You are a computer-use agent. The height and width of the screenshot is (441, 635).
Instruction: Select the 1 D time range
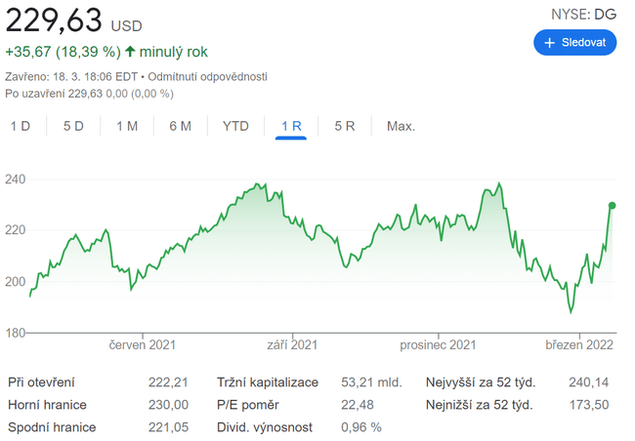21,126
